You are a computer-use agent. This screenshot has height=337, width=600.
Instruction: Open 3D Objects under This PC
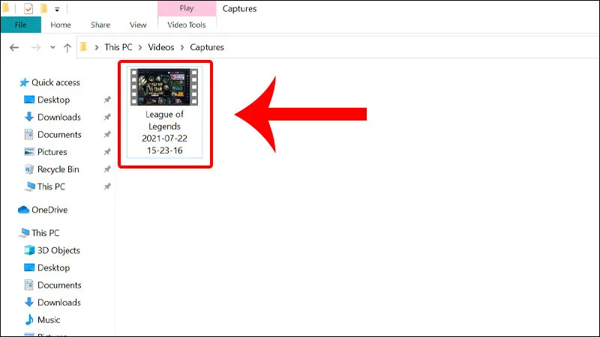point(58,250)
